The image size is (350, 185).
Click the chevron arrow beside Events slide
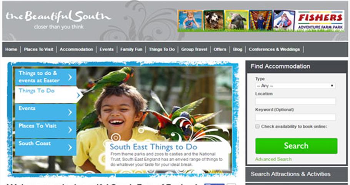point(70,112)
